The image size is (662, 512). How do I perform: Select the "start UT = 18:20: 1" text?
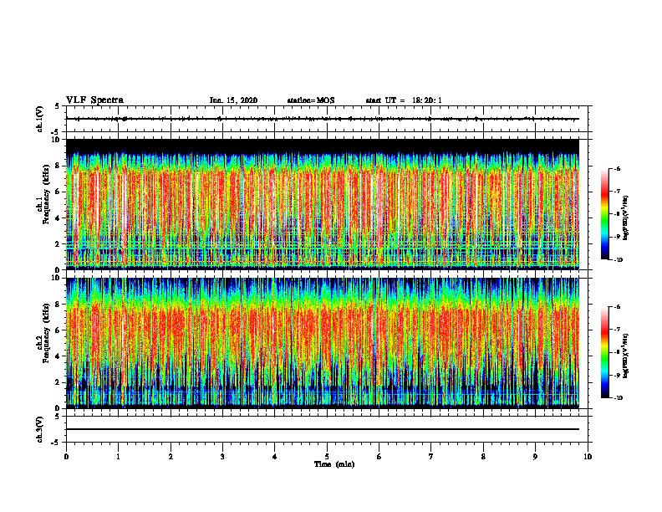(404, 100)
